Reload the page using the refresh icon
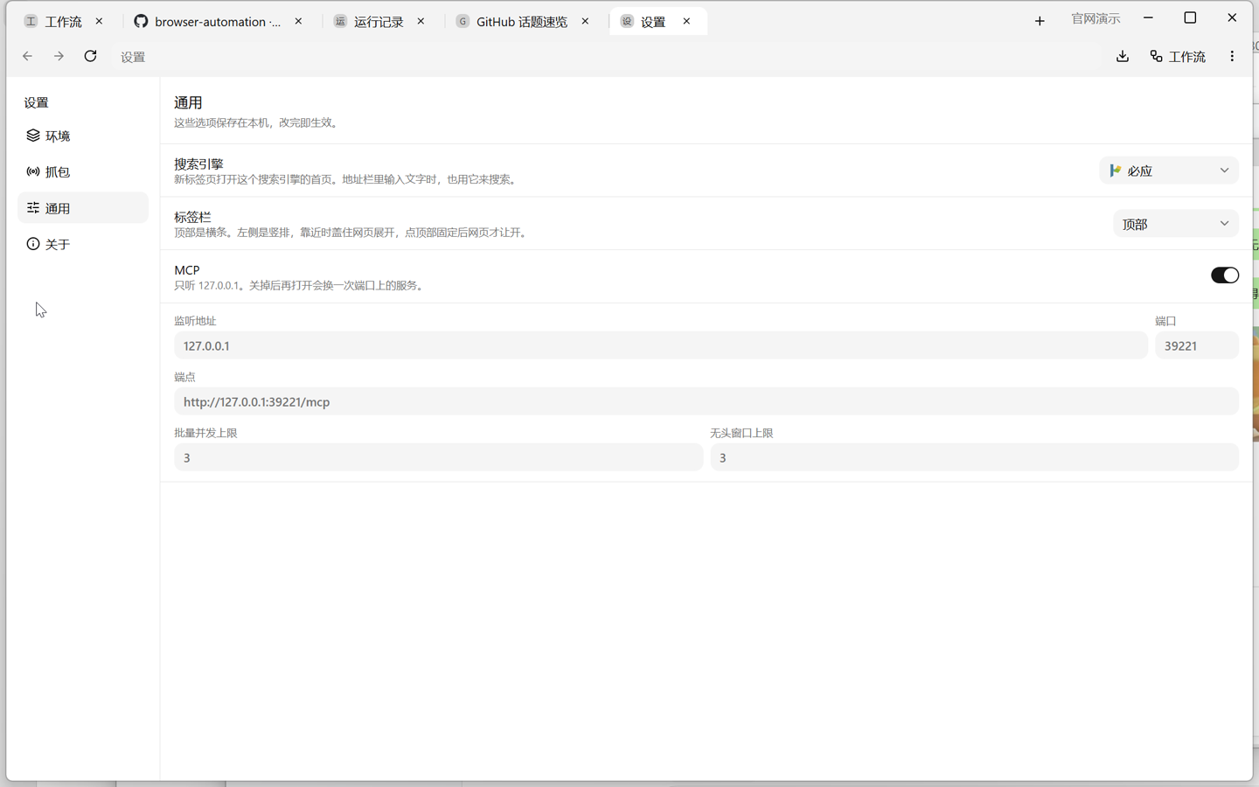This screenshot has height=787, width=1259. (90, 56)
